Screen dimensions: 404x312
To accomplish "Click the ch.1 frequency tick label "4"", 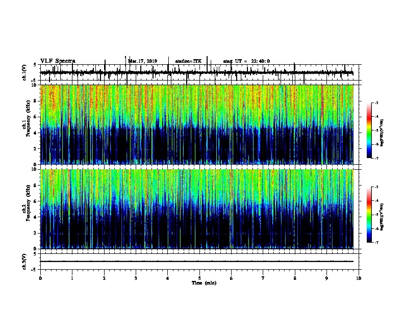I will [x=36, y=133].
